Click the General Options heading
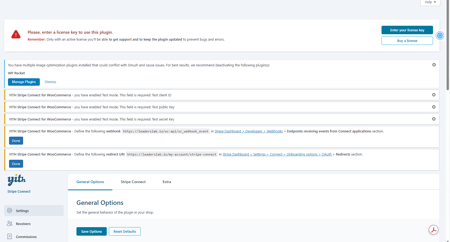 coord(100,203)
